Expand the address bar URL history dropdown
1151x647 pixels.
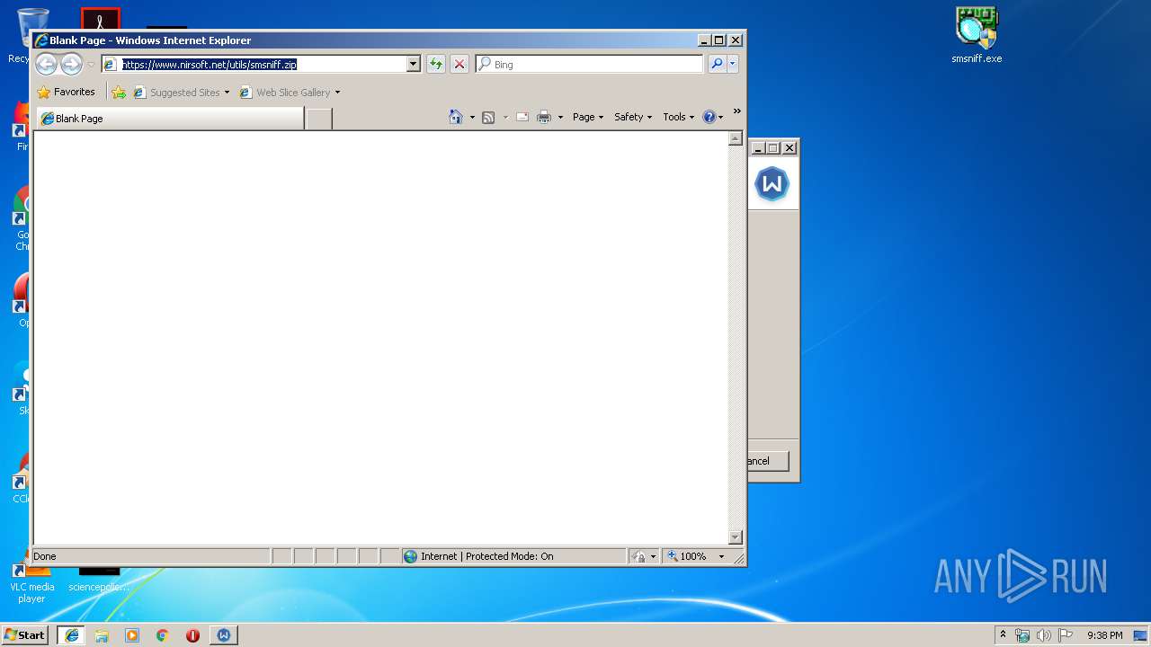[414, 64]
